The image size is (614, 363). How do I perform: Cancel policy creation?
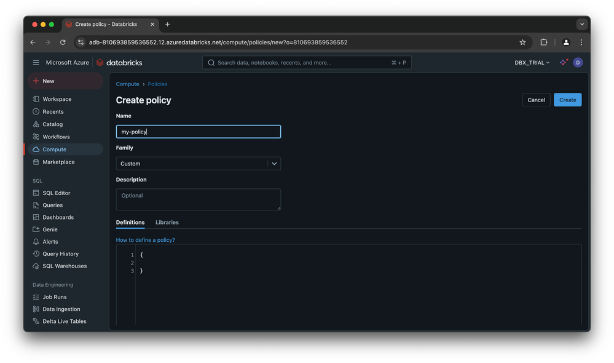click(x=536, y=100)
